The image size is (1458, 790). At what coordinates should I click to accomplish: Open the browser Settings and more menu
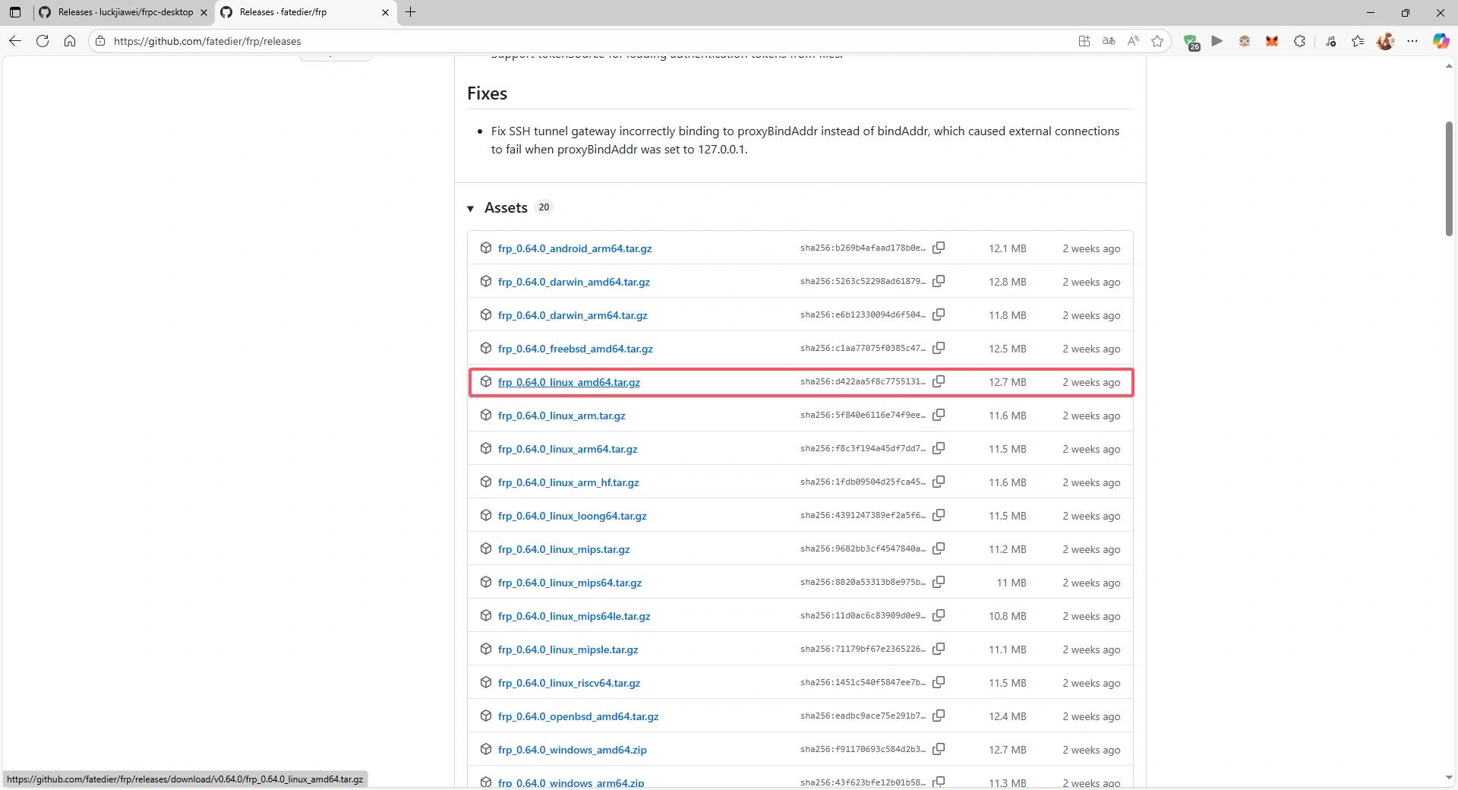pos(1412,41)
